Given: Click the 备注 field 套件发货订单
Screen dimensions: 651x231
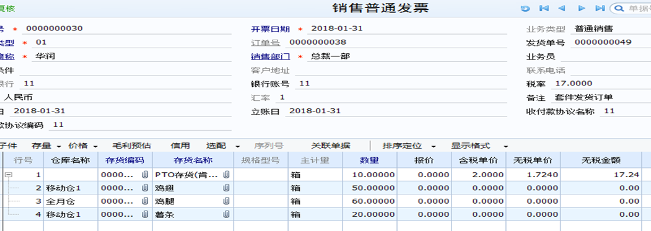Looking at the screenshot, I should pos(601,98).
